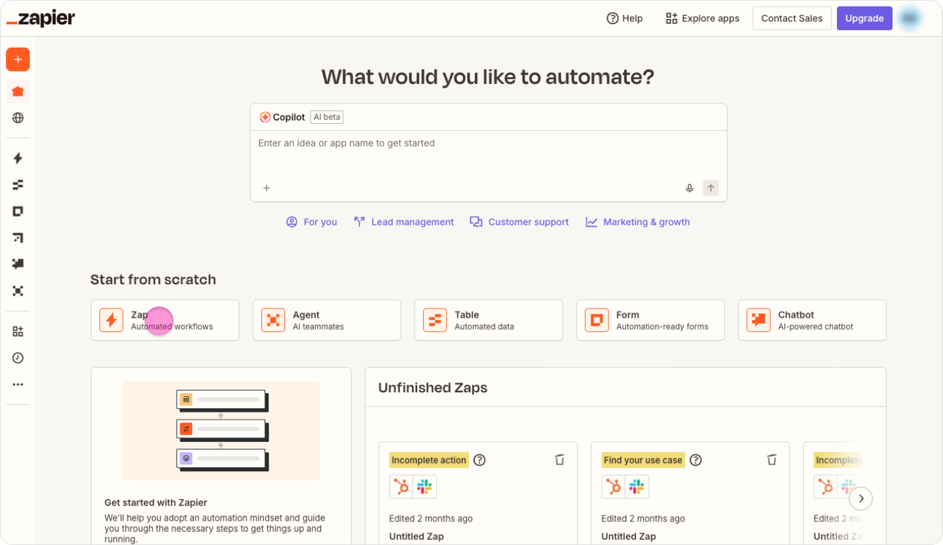The image size is (943, 545).
Task: Select the Customer support suggestion tab
Action: 519,222
